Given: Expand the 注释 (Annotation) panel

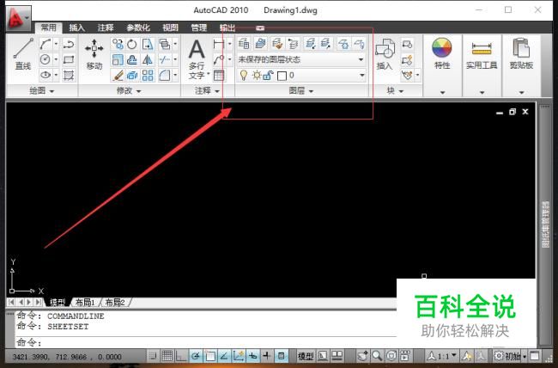Looking at the screenshot, I should click(207, 91).
